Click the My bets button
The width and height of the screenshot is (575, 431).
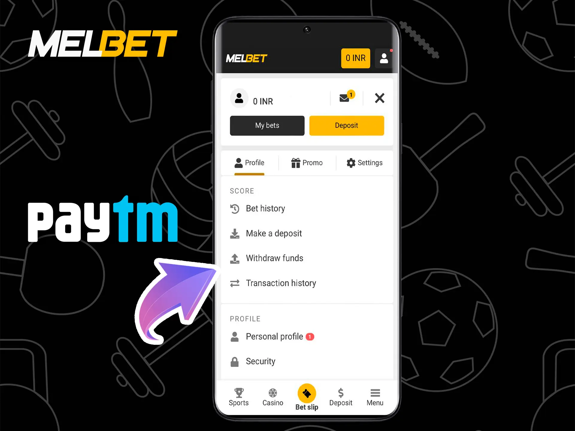(267, 125)
